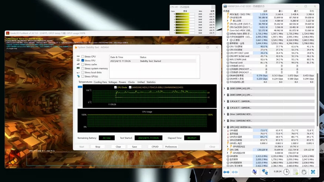
Task: Expand L3 频率 sub-rows in HWiNFO
Action: pyautogui.click(x=228, y=40)
